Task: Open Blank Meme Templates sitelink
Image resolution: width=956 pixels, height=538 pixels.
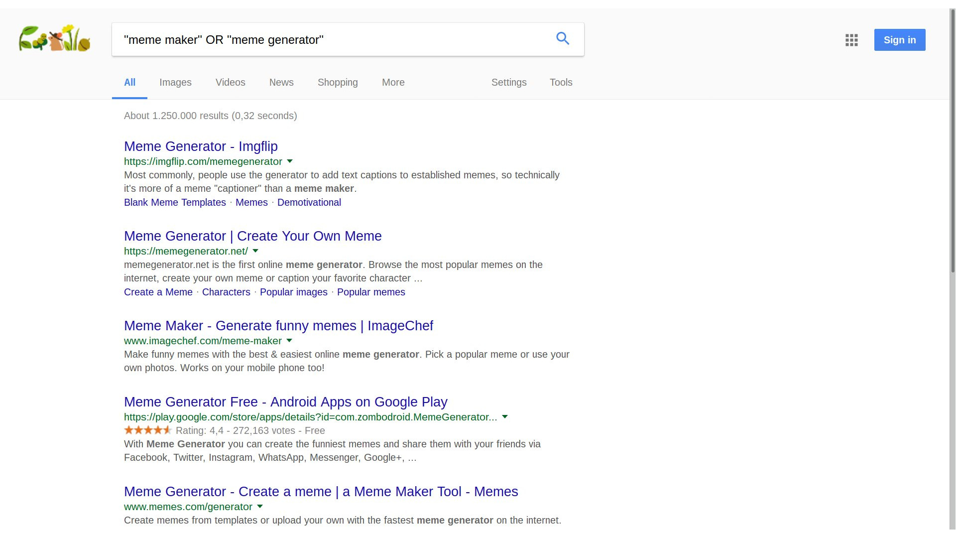Action: (x=175, y=203)
